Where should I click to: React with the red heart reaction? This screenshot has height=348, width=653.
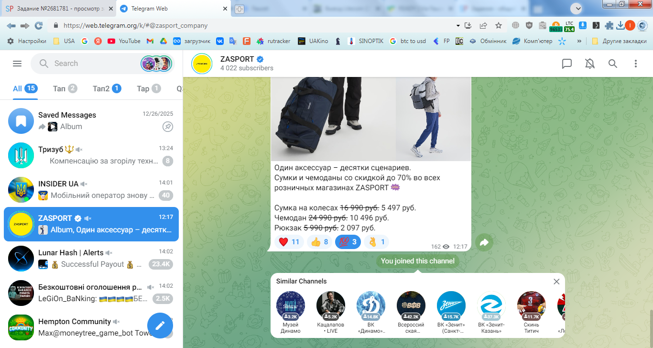click(x=289, y=242)
